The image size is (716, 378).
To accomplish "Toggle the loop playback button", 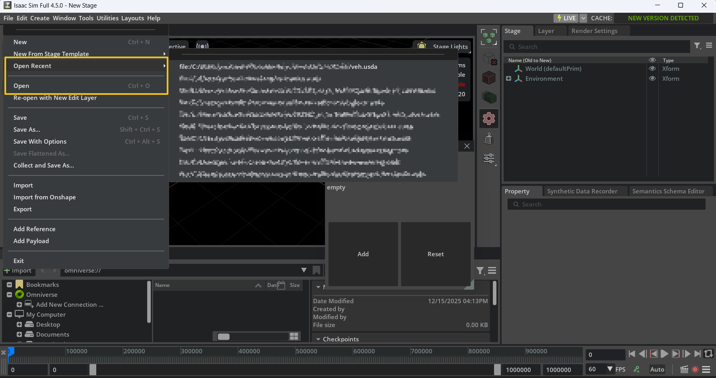I will coord(708,353).
